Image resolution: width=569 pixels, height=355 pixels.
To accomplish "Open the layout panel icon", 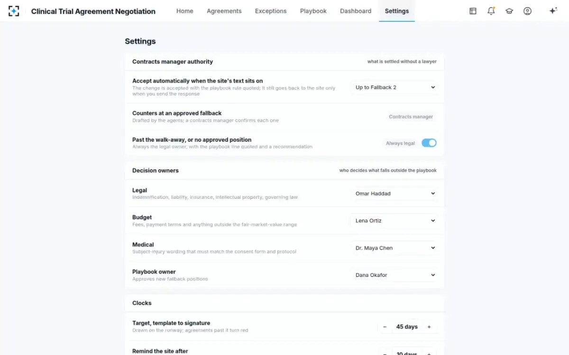I will coord(473,11).
